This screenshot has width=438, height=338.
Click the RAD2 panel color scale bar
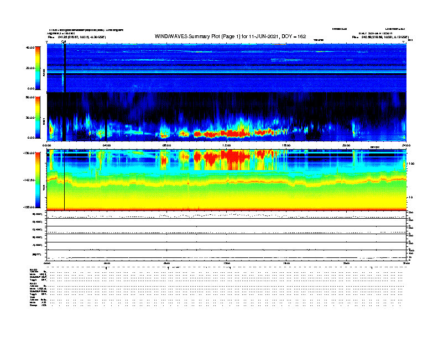(38, 68)
